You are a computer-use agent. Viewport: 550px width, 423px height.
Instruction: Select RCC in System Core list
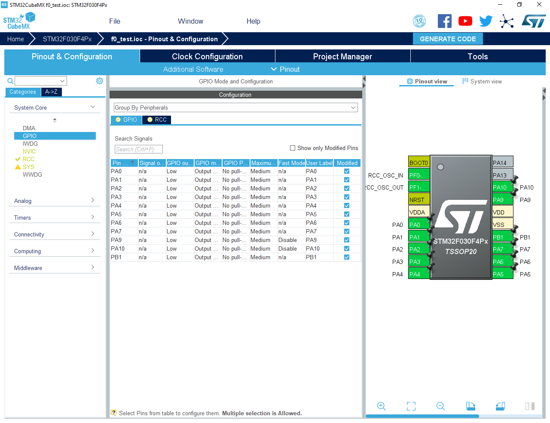pos(28,159)
